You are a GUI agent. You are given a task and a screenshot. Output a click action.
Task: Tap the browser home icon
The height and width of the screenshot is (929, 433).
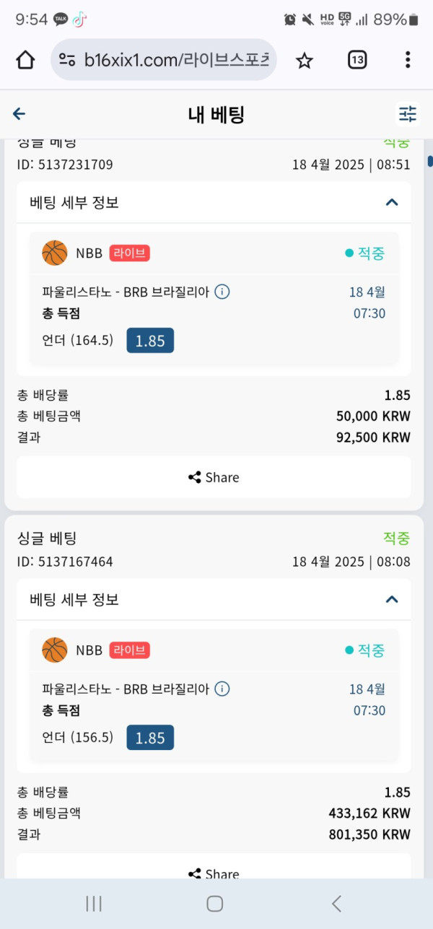coord(25,60)
